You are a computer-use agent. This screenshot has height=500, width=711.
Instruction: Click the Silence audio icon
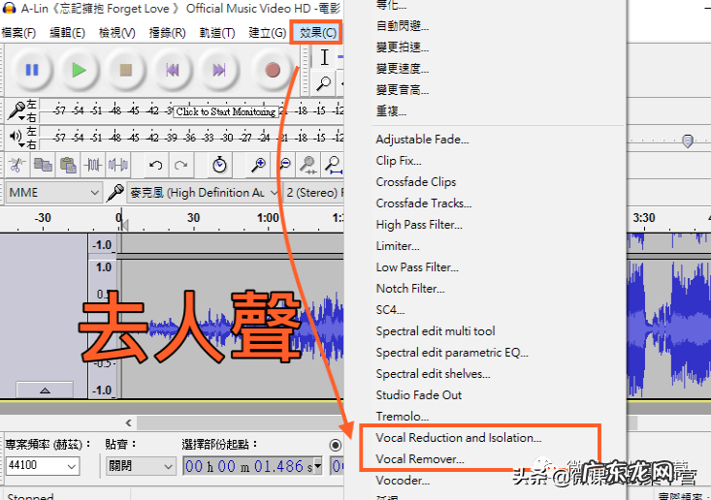(x=118, y=165)
